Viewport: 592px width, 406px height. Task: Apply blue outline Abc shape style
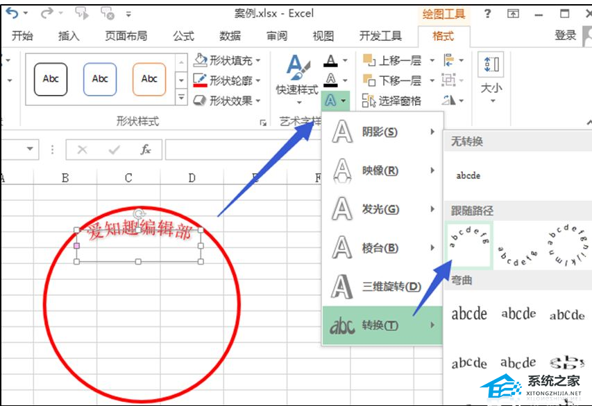point(100,79)
